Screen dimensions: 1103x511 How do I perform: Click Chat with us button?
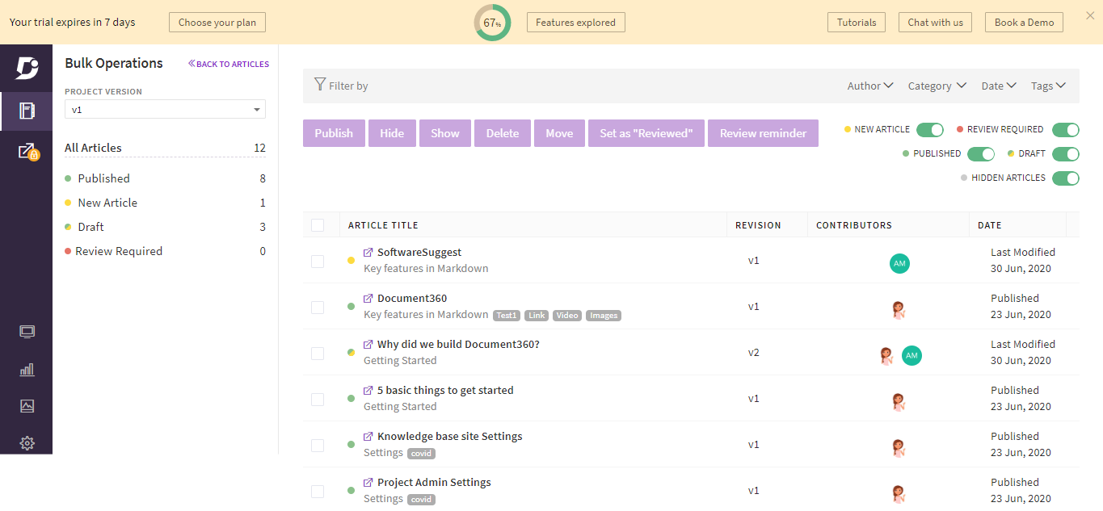[935, 23]
